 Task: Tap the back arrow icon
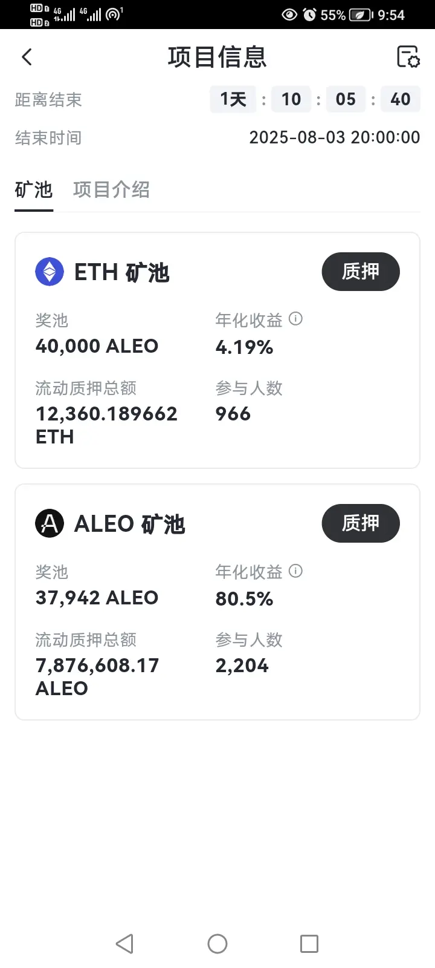coord(27,57)
